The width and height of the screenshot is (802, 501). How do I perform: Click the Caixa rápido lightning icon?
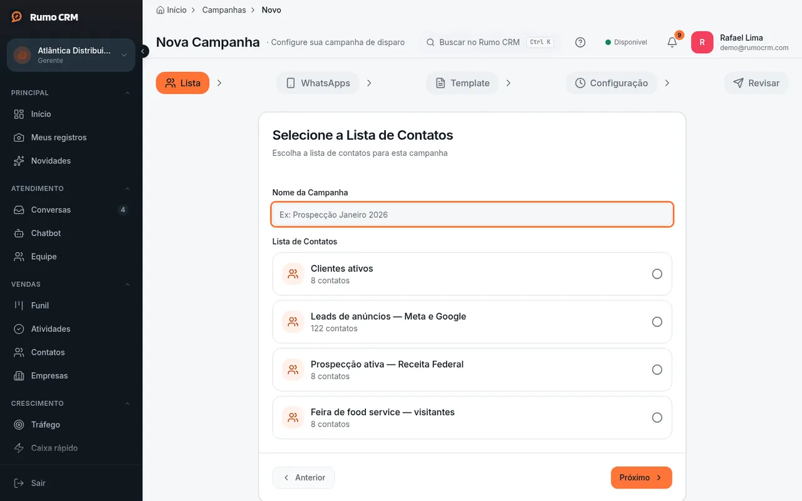click(x=19, y=448)
